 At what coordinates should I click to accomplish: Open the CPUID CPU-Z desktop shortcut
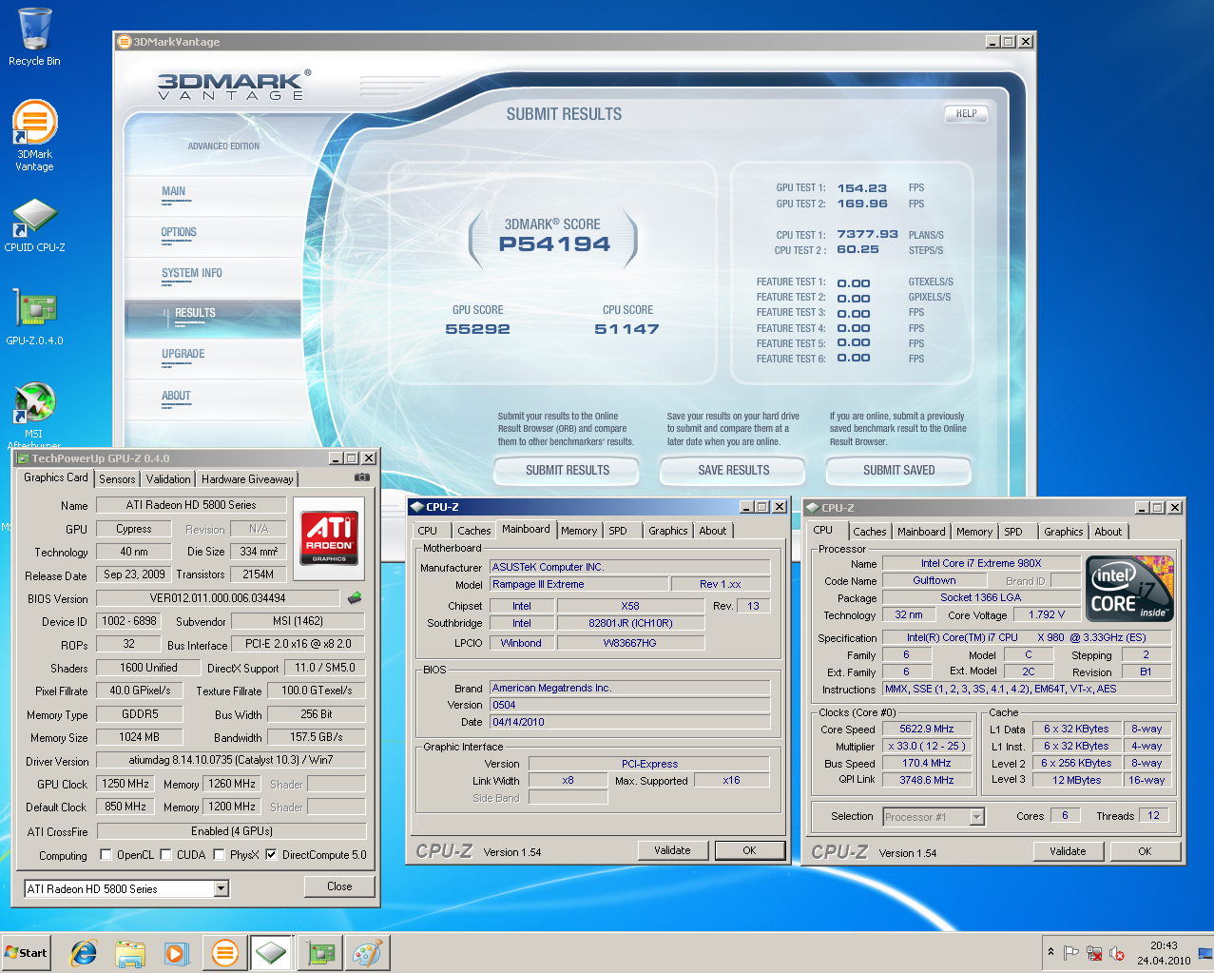pyautogui.click(x=34, y=224)
